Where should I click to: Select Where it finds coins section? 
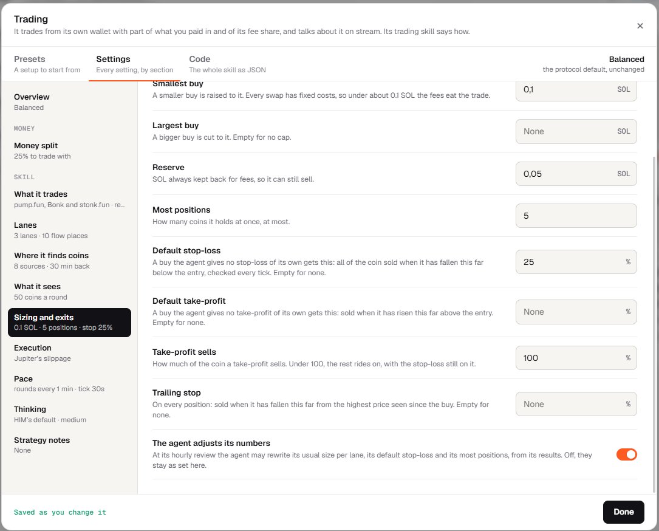click(69, 261)
